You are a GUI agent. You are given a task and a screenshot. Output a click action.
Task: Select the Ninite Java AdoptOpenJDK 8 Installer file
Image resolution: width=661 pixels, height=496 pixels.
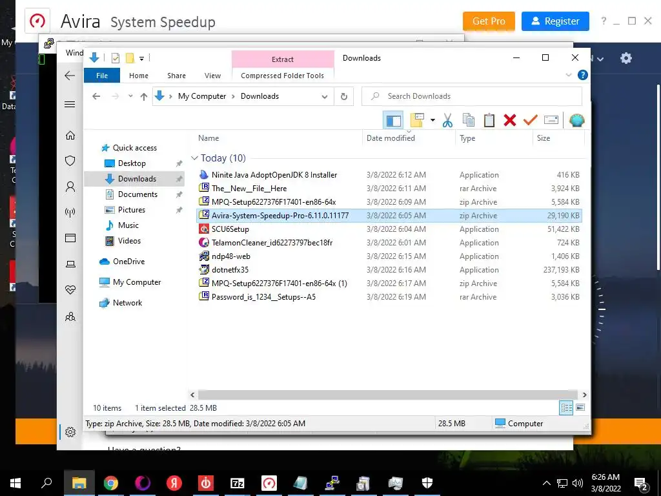(389, 174)
